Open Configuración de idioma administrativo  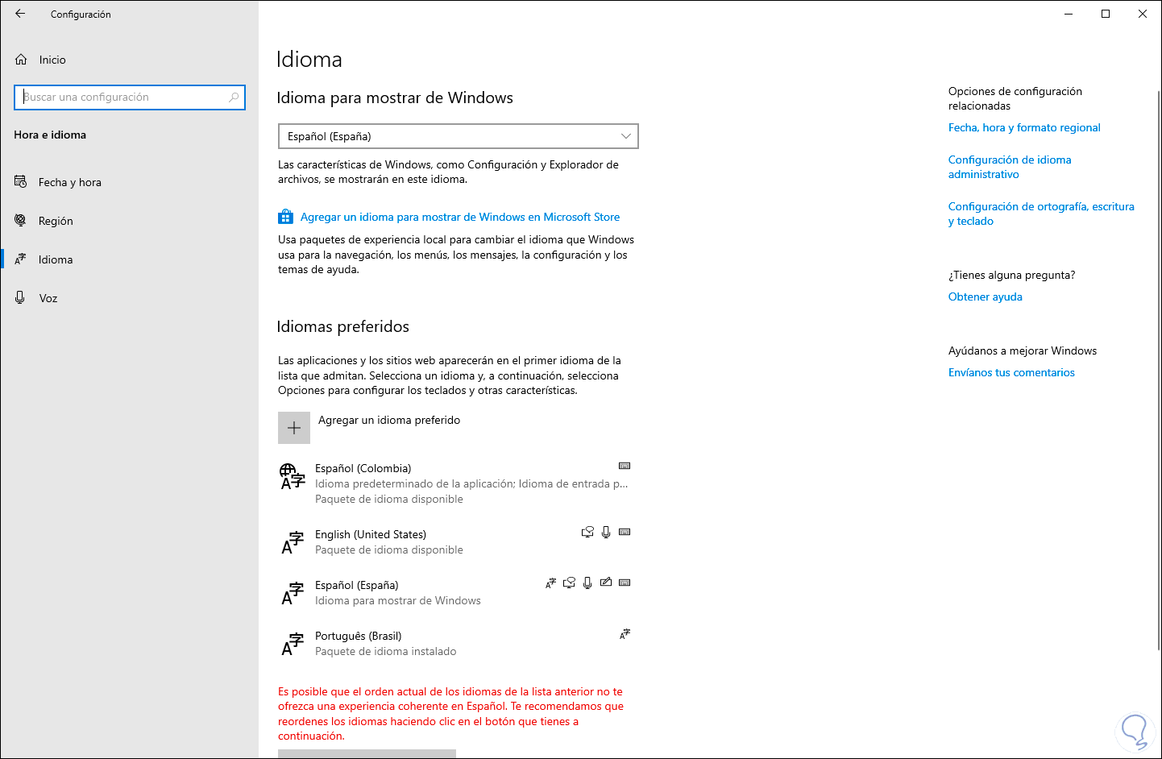tap(1010, 167)
